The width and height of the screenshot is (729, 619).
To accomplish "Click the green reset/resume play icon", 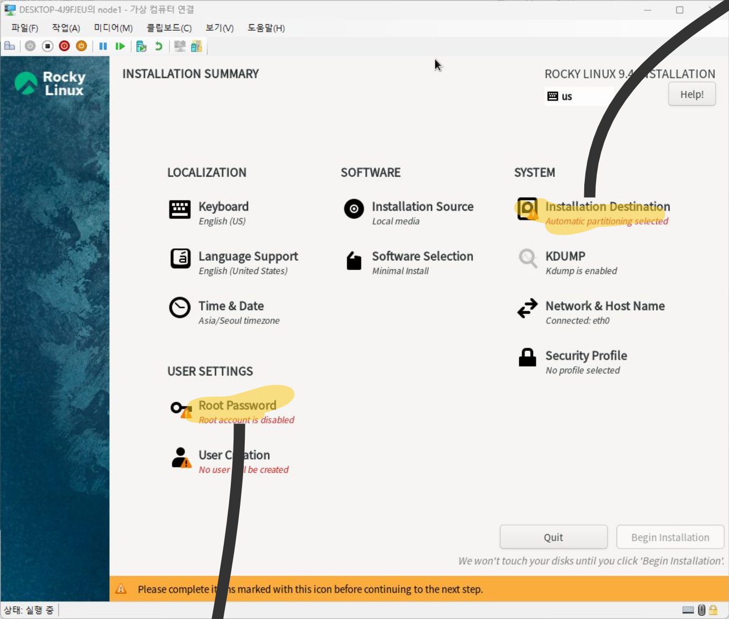I will 120,46.
